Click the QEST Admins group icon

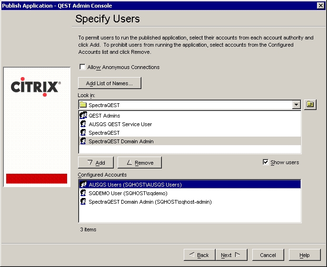pos(83,116)
